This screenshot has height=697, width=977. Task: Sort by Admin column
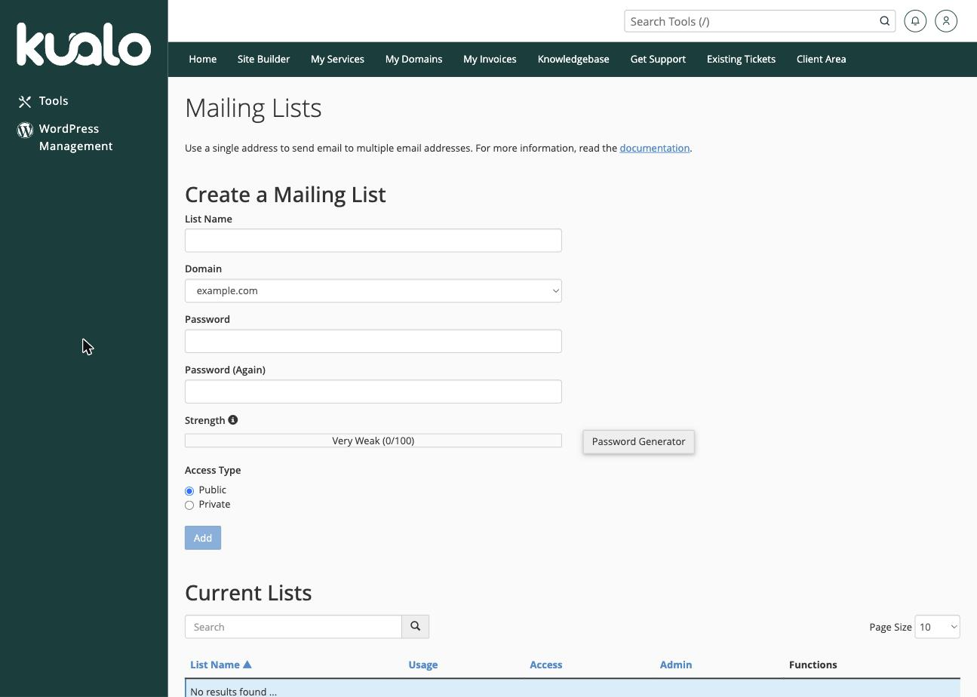[675, 665]
